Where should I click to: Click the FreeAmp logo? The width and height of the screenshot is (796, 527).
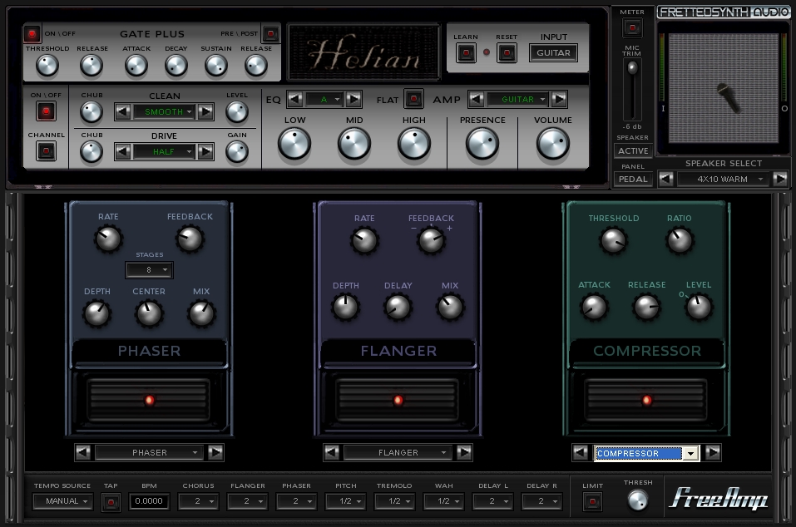[x=719, y=498]
